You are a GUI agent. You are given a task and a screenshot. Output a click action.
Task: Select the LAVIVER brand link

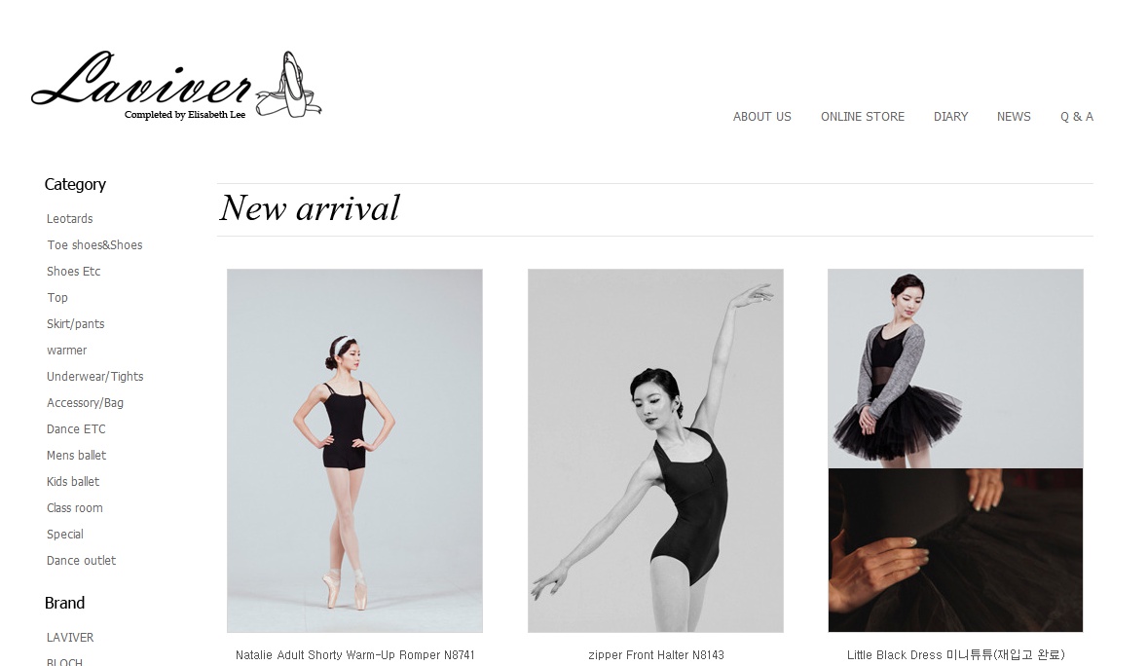(69, 638)
